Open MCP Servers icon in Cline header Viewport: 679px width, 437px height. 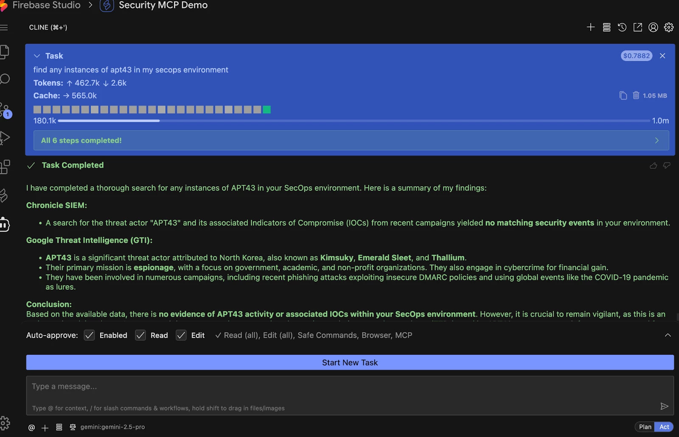[x=606, y=27]
